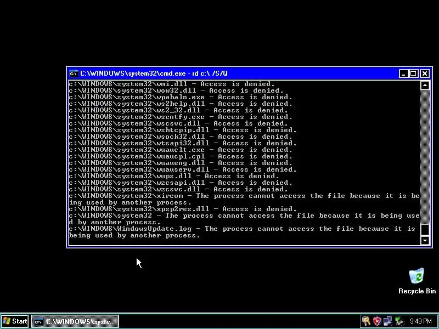Screen dimensions: 439x329
Task: Close the cmd.exe window
Action: [424, 73]
